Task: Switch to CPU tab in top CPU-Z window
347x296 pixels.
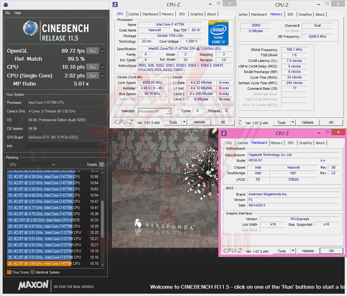Action: 120,14
